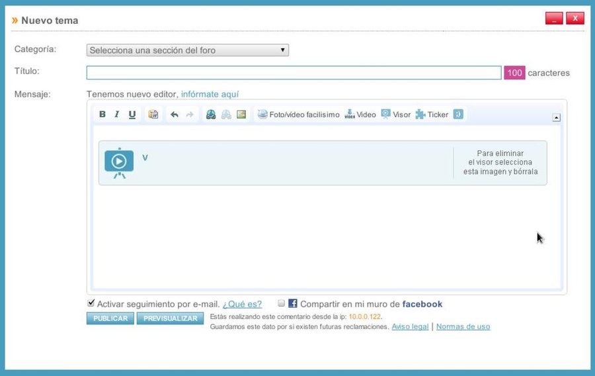Click the pink 100 characters counter
Image resolution: width=595 pixels, height=376 pixels.
pos(514,73)
